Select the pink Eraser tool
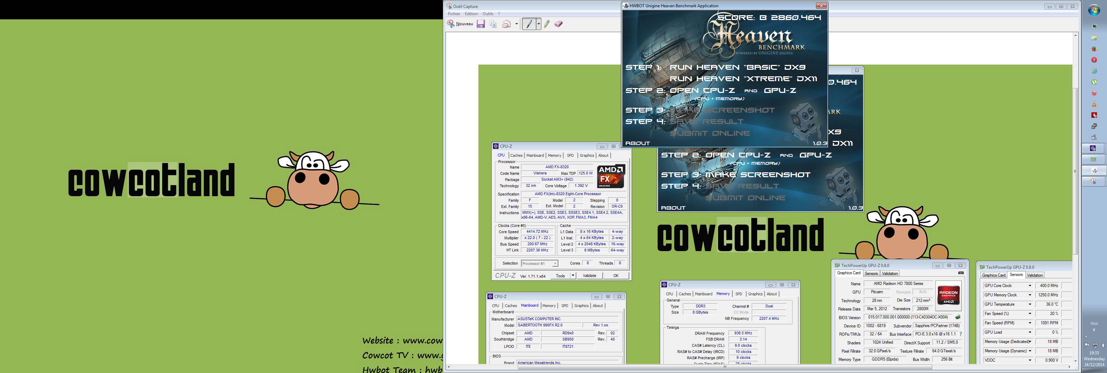Screen dimensions: 1107x373 (558, 24)
